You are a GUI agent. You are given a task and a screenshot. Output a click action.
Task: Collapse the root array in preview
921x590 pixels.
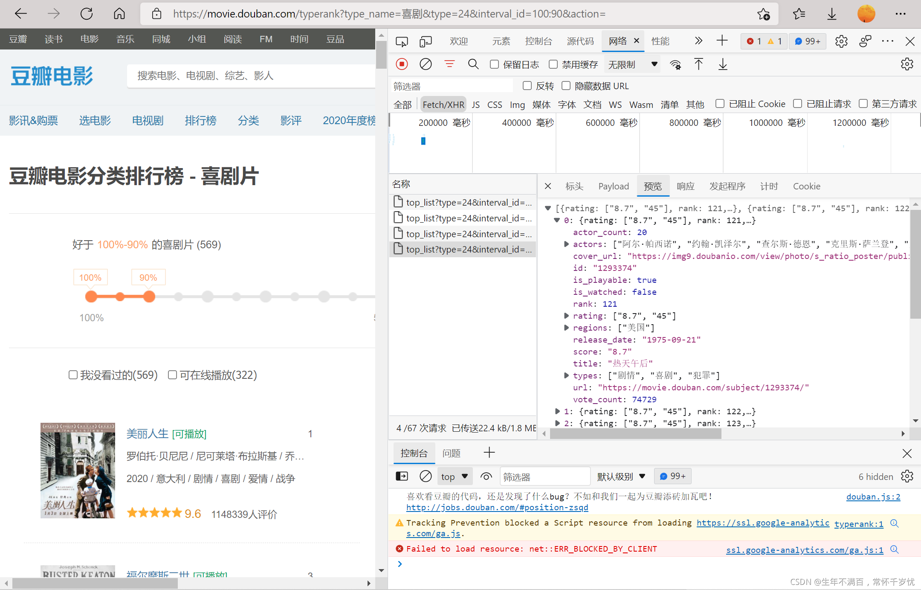[x=548, y=209]
